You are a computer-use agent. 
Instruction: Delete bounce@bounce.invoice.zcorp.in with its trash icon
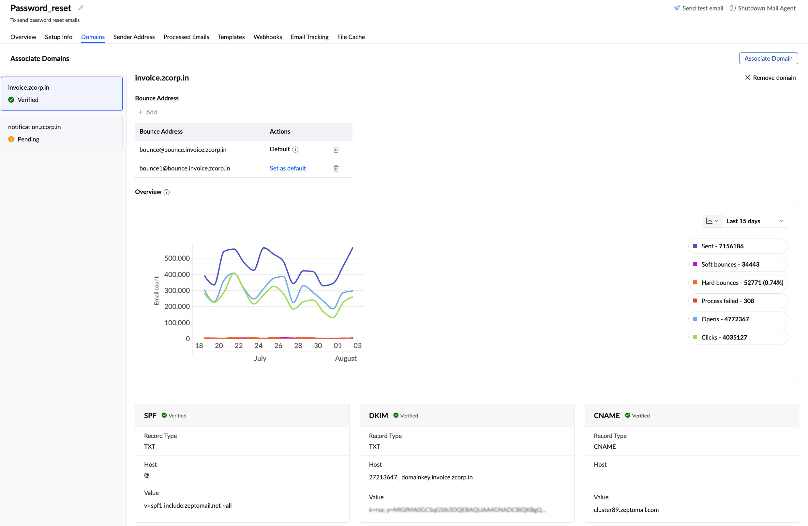point(336,150)
